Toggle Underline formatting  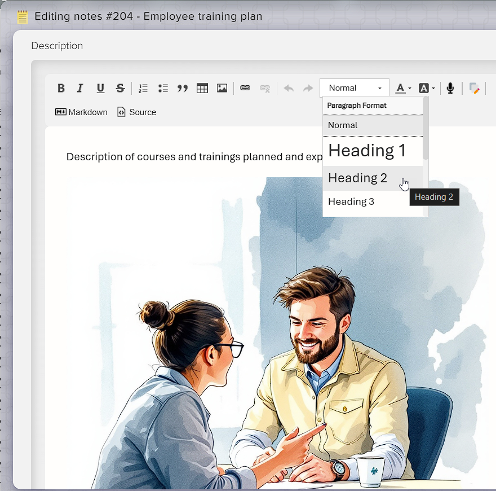(100, 88)
